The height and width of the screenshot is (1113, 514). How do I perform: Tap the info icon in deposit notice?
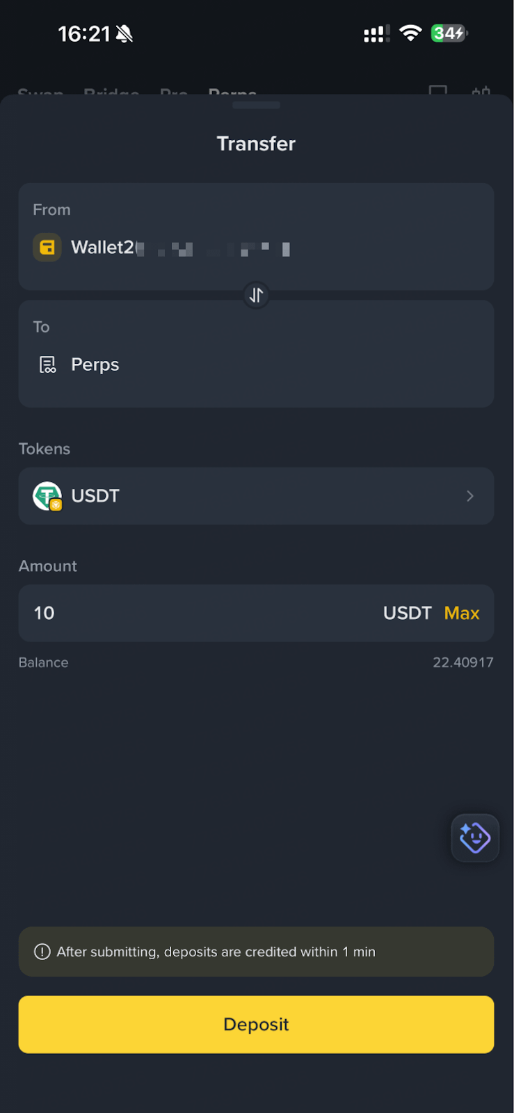tap(42, 952)
